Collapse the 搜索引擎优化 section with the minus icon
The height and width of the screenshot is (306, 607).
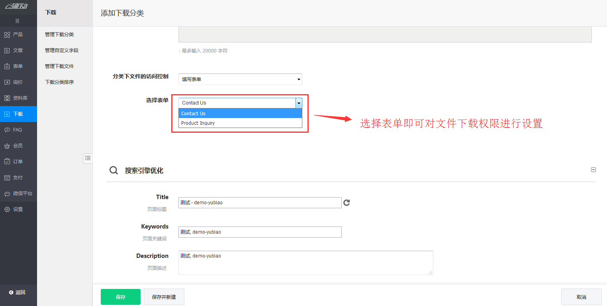[x=593, y=170]
